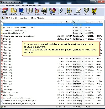Open the archive Info icon
The image size is (105, 109).
(x=60, y=11)
